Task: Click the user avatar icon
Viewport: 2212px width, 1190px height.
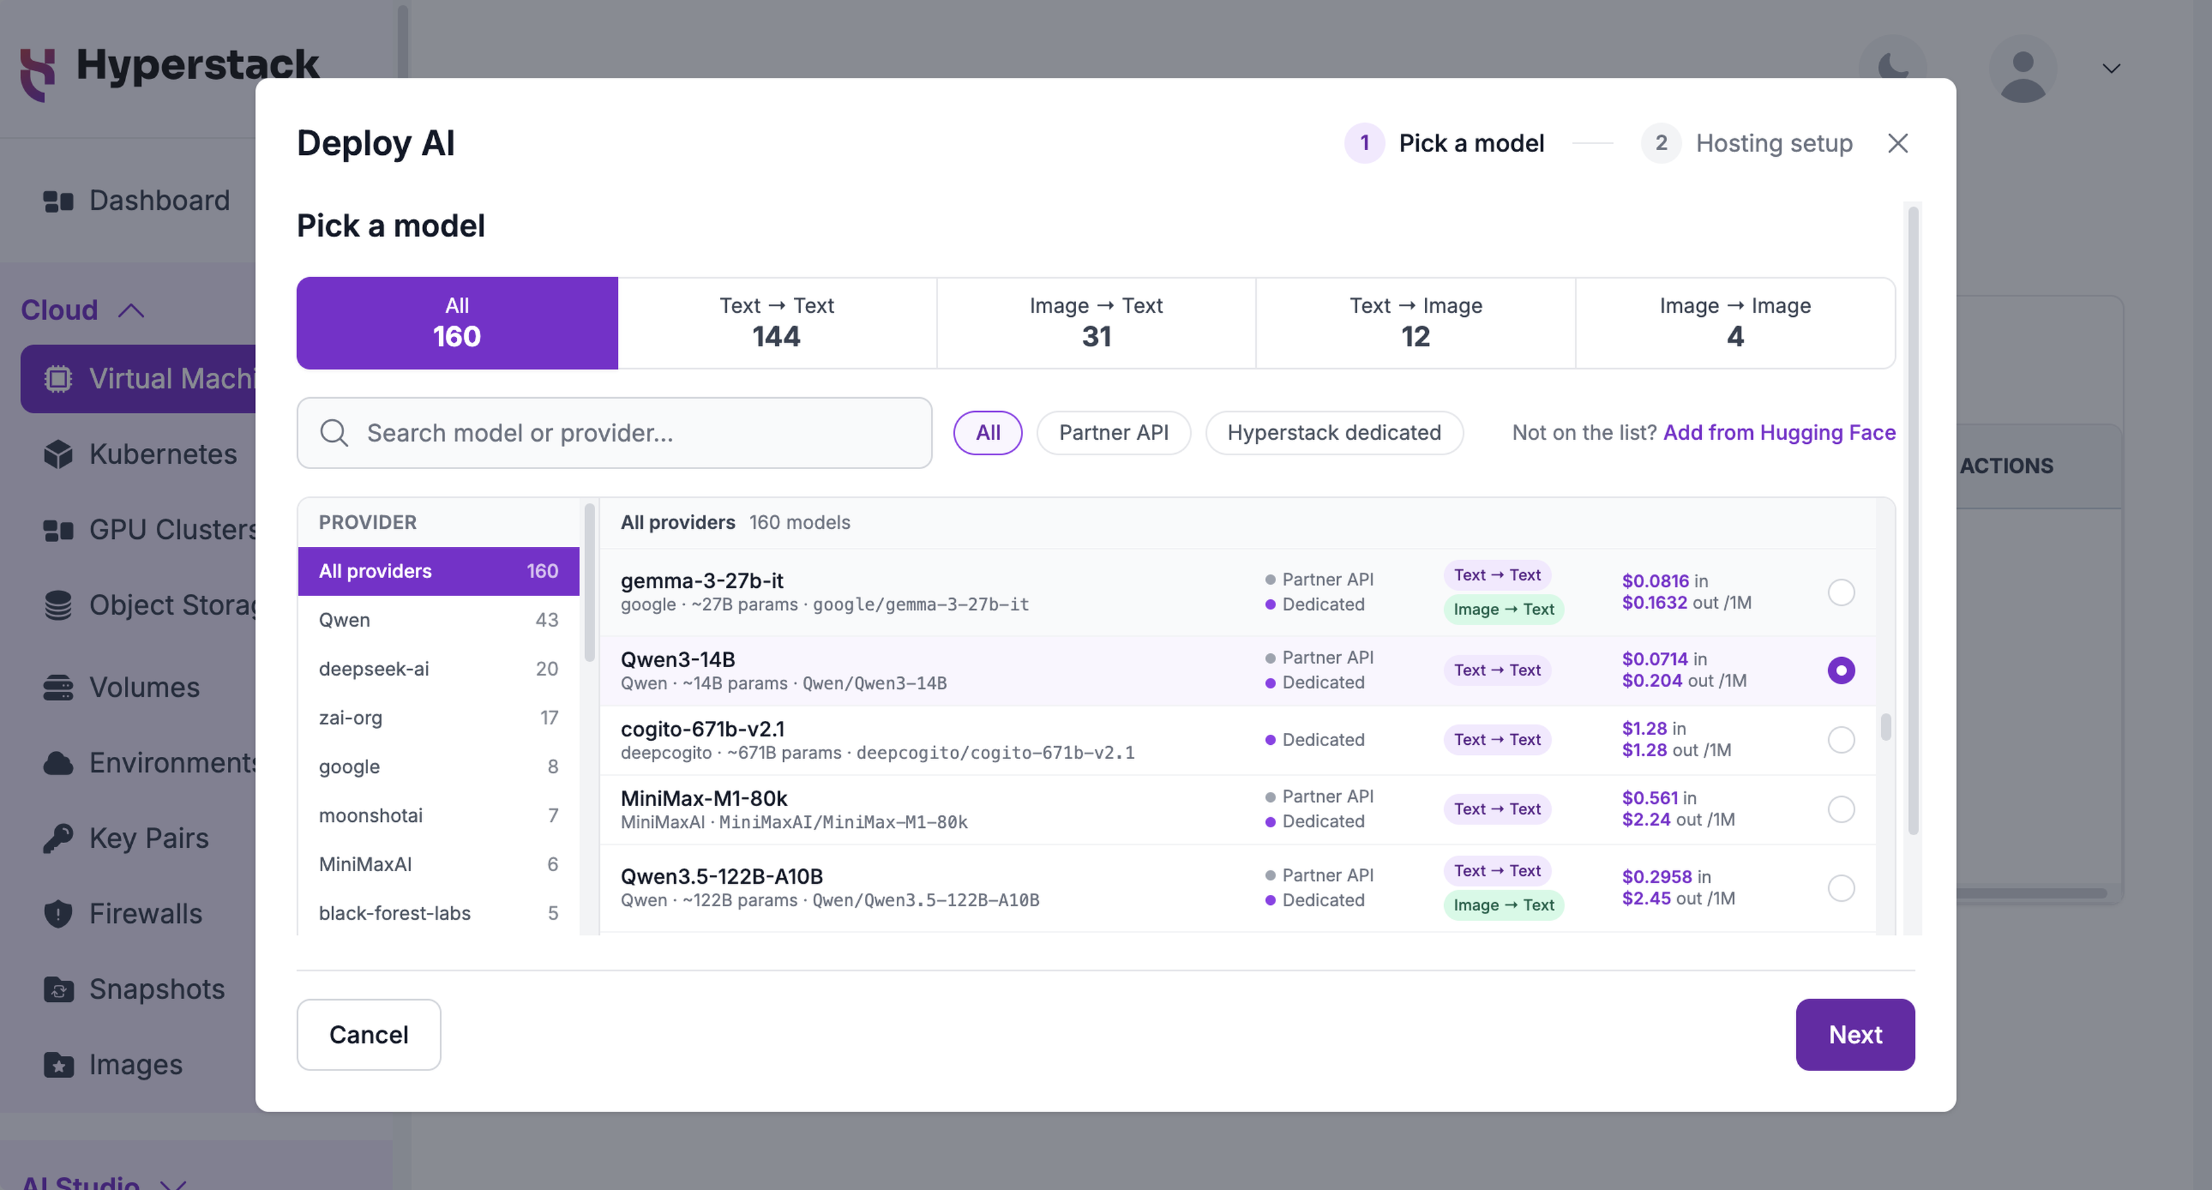Action: tap(2023, 68)
